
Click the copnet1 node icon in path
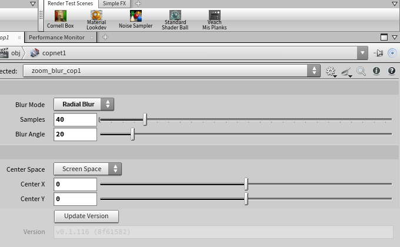pos(35,53)
